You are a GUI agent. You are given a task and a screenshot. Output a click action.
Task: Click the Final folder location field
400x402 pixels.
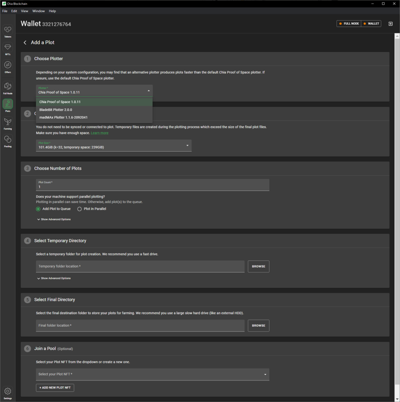click(x=140, y=325)
